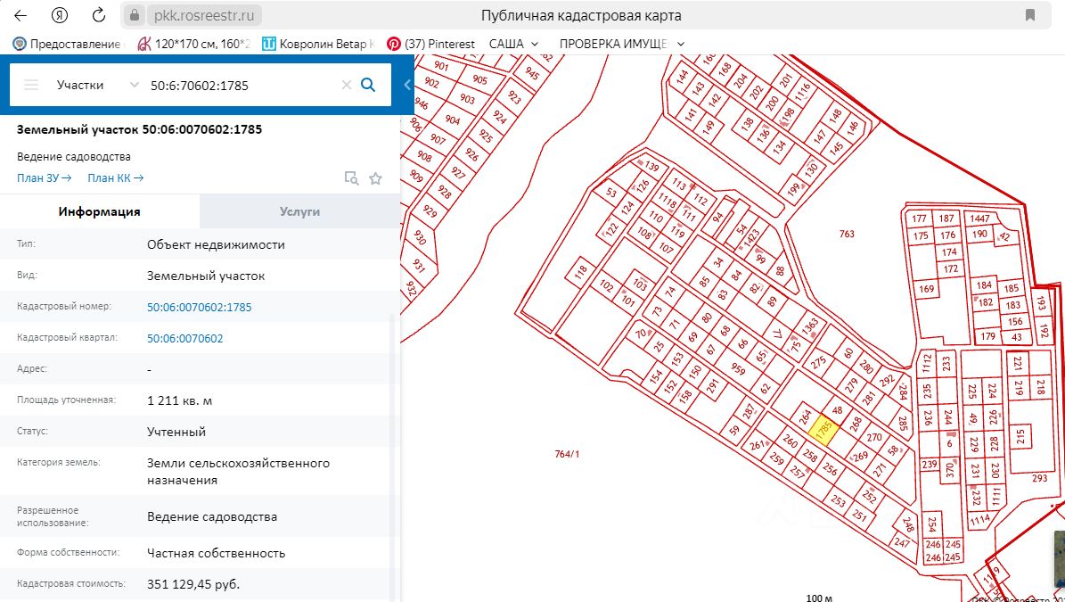This screenshot has height=602, width=1065.
Task: Collapse the side info panel with chevron
Action: (x=407, y=85)
